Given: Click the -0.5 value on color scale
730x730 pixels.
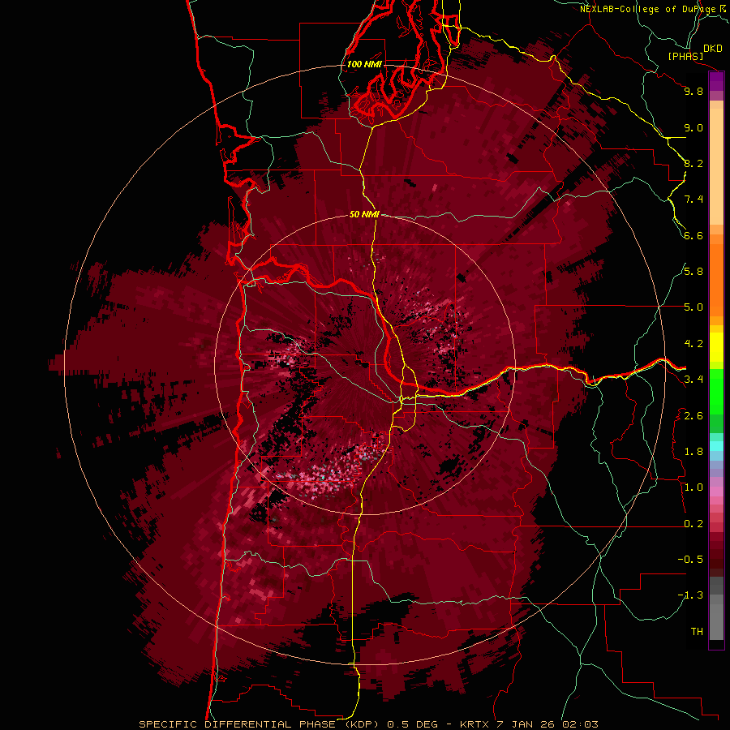Looking at the screenshot, I should coord(690,559).
